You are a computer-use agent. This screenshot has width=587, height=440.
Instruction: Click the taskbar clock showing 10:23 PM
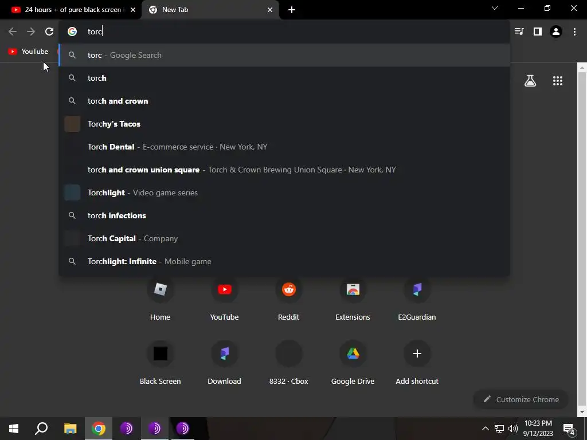pos(538,429)
